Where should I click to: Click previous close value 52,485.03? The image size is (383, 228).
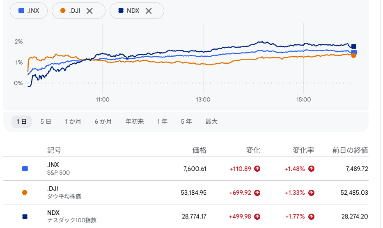354,193
